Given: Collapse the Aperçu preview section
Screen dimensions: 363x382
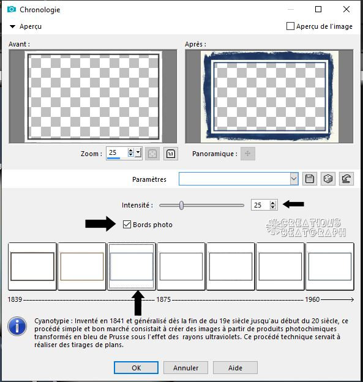Looking at the screenshot, I should click(x=12, y=26).
